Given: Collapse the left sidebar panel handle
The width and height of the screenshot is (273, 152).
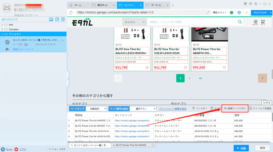Looking at the screenshot, I should pyautogui.click(x=68, y=79).
